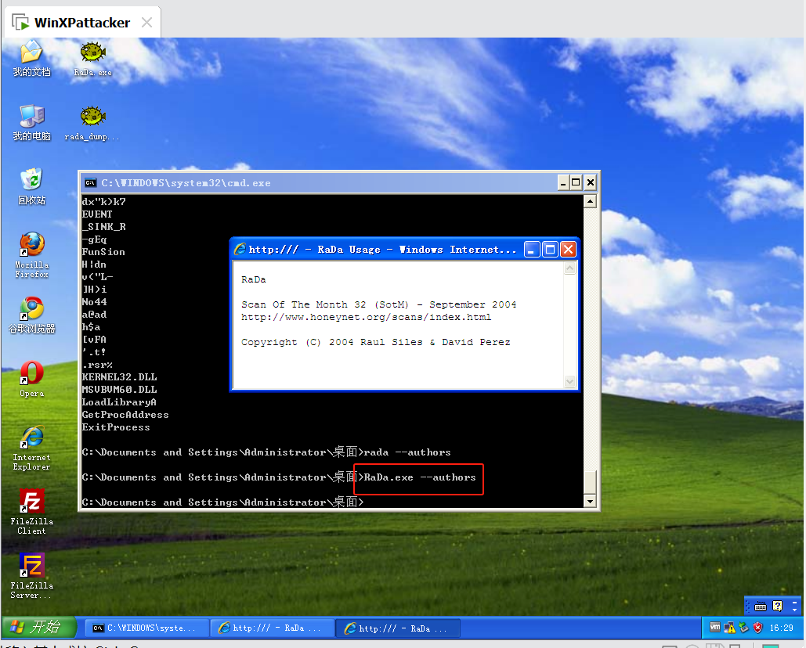Click the honeynet.org scans URL text
806x648 pixels.
[x=366, y=317]
